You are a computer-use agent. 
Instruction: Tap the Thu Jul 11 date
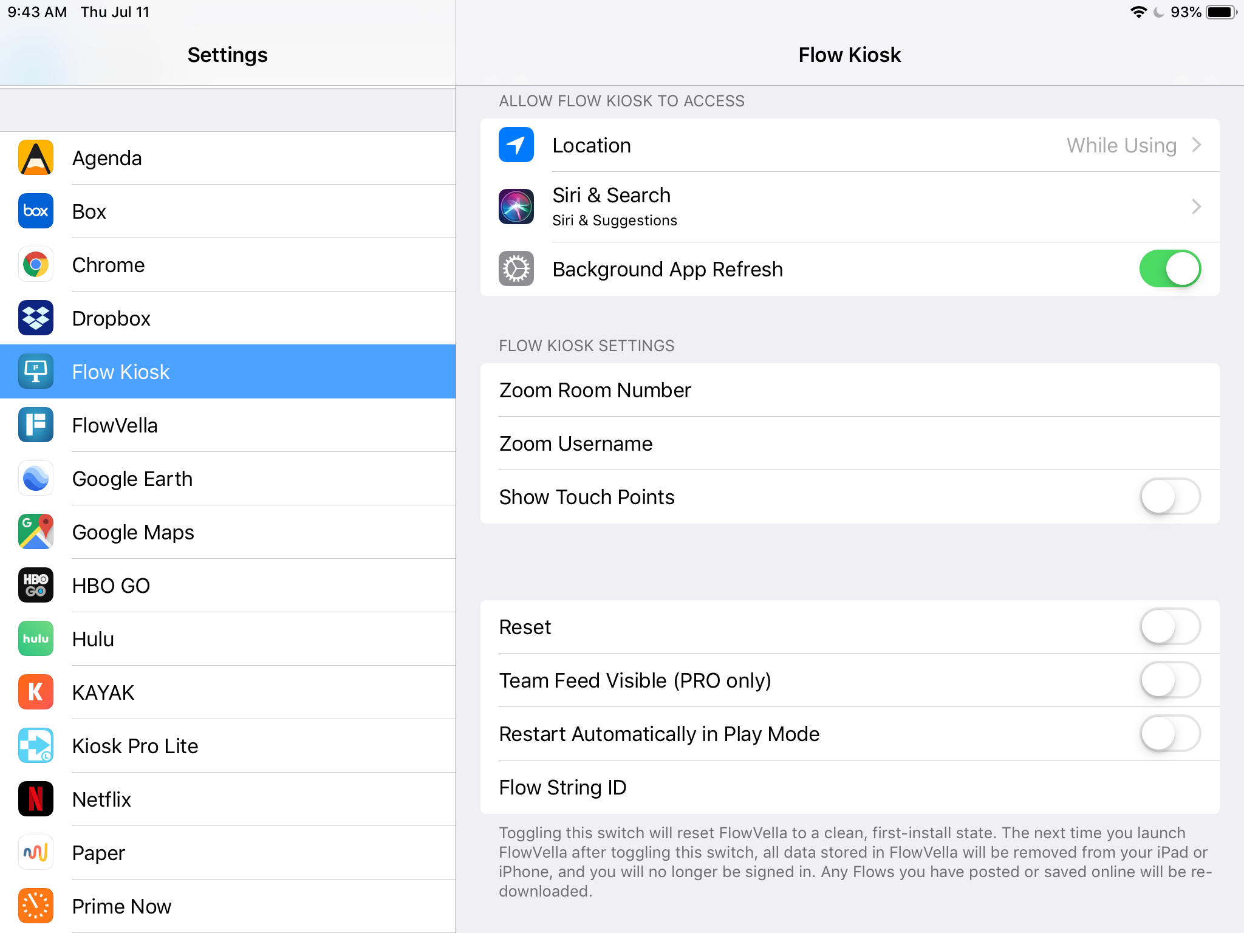click(115, 12)
